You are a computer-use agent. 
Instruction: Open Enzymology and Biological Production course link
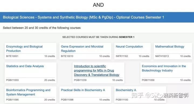point(24,49)
